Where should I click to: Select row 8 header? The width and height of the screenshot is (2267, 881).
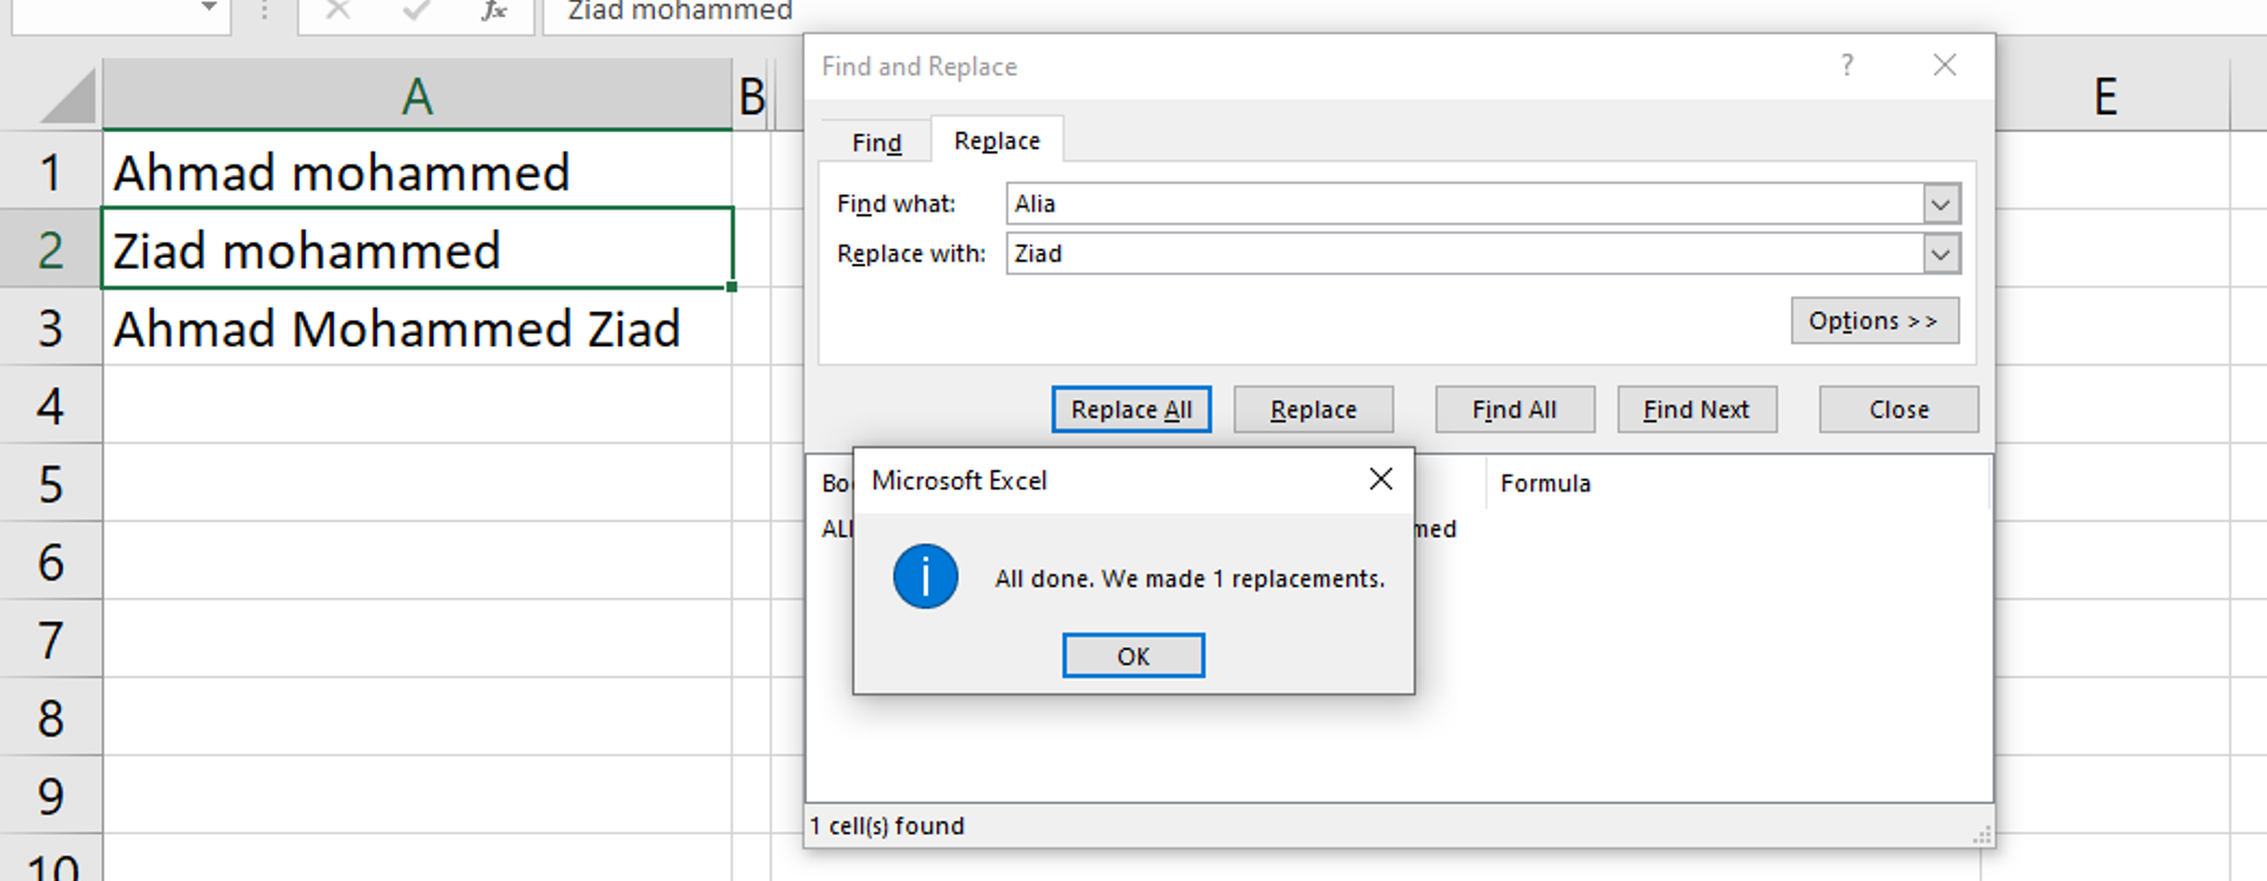51,718
